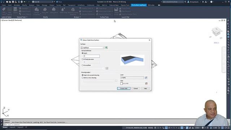Switch to the Layout1 tab
Screen dimensions: 231x130
[12, 127]
